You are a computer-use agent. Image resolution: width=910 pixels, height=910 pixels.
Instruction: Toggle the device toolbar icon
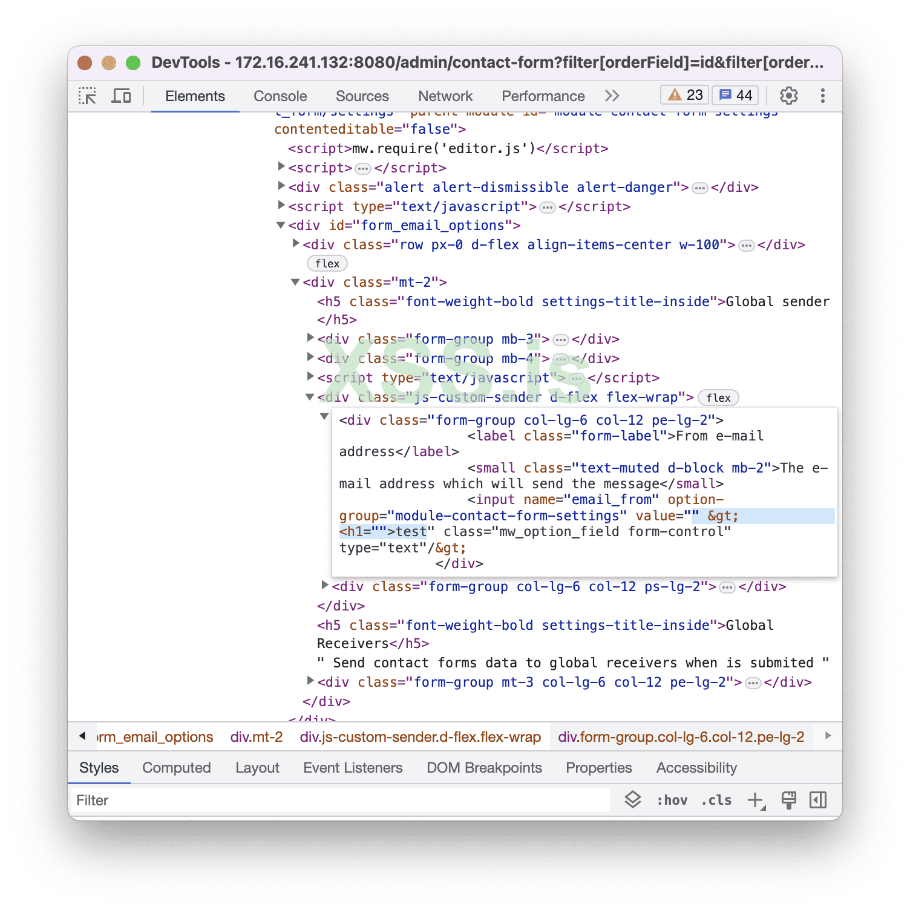[121, 96]
